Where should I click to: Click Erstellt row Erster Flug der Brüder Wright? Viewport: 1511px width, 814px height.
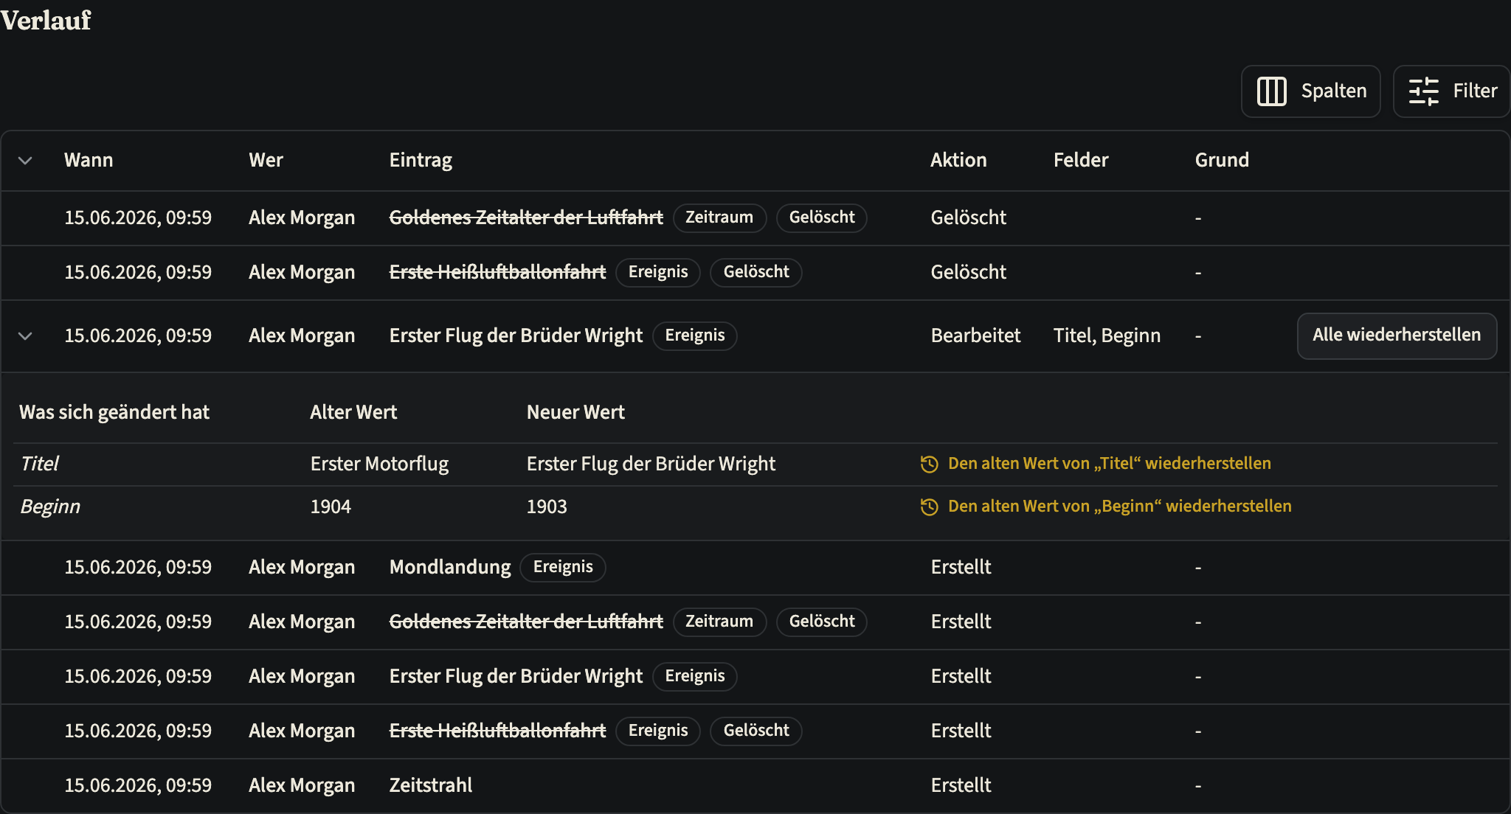point(516,676)
